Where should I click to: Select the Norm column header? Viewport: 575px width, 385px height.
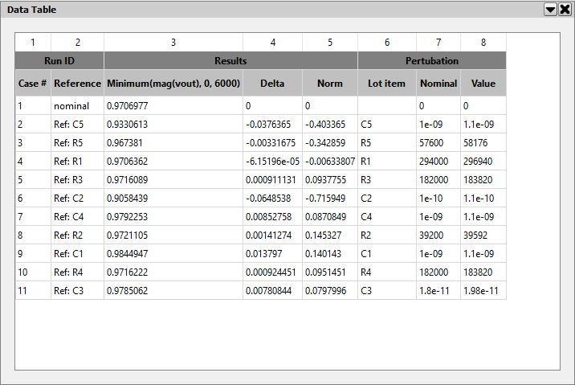coord(329,83)
